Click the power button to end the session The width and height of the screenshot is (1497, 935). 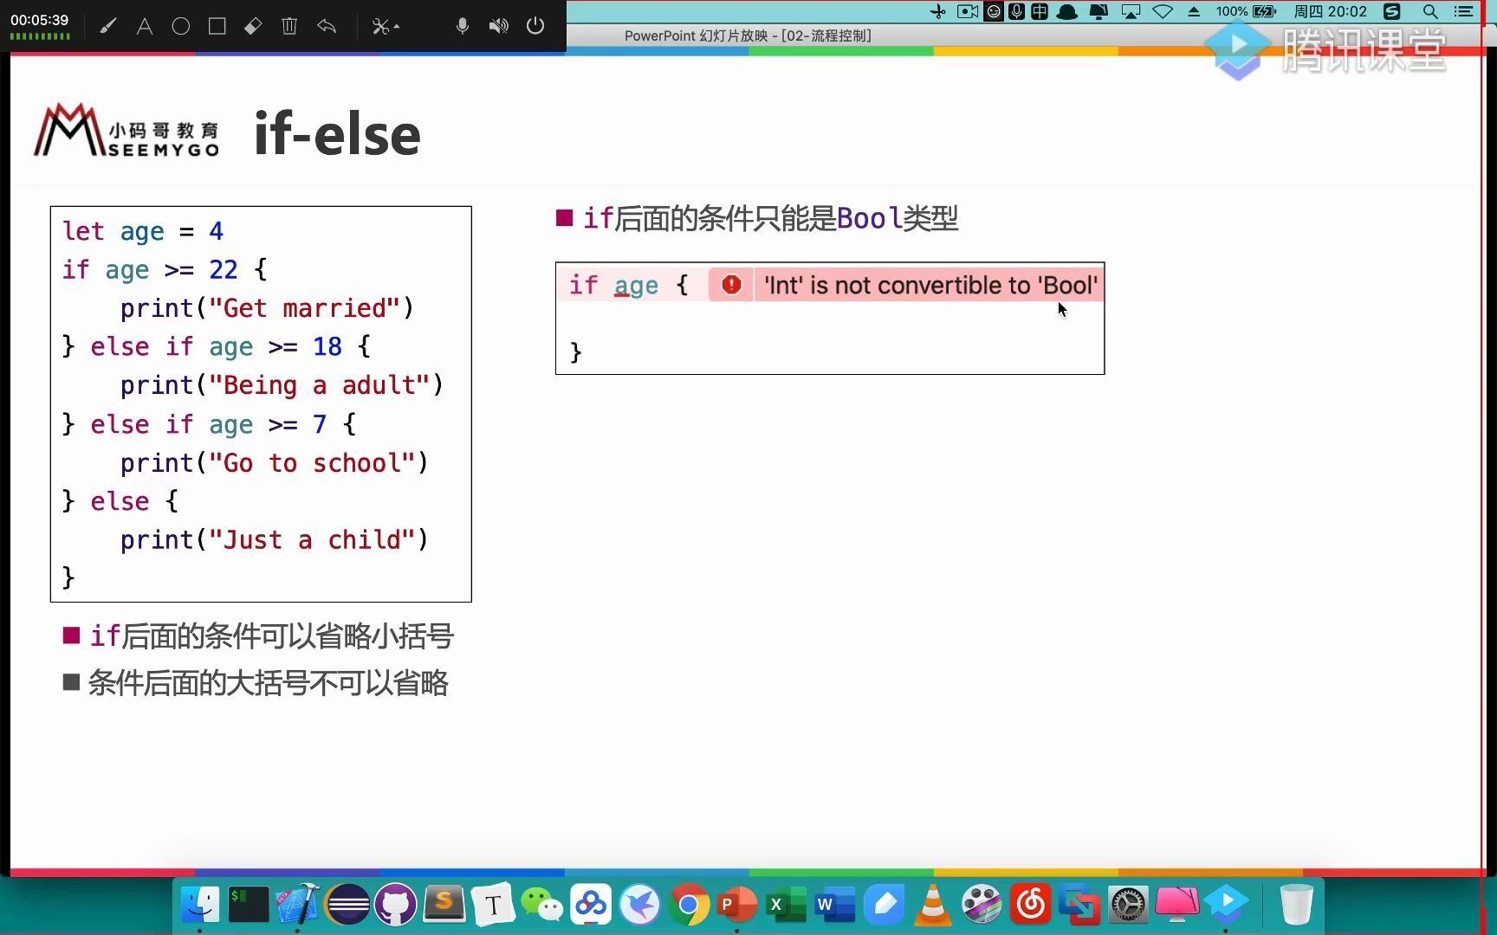(535, 26)
